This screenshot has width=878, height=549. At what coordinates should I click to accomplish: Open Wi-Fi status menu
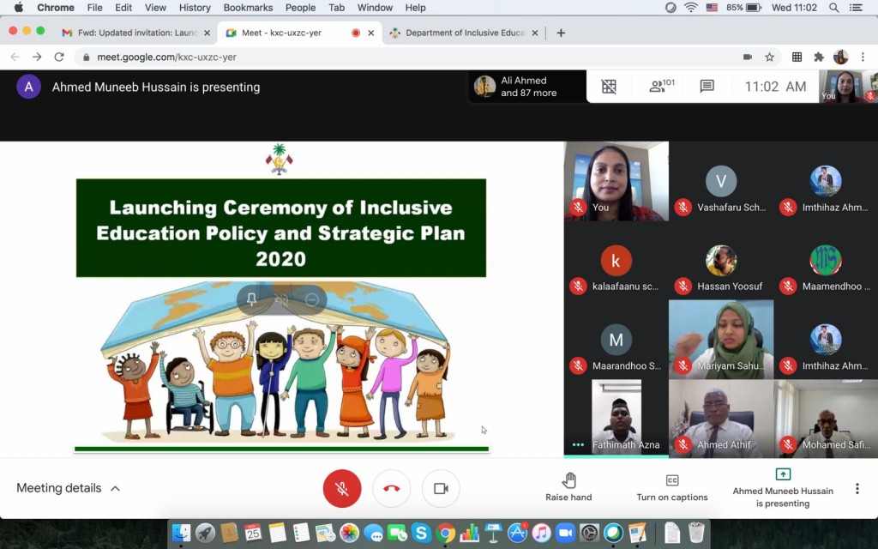pos(691,7)
